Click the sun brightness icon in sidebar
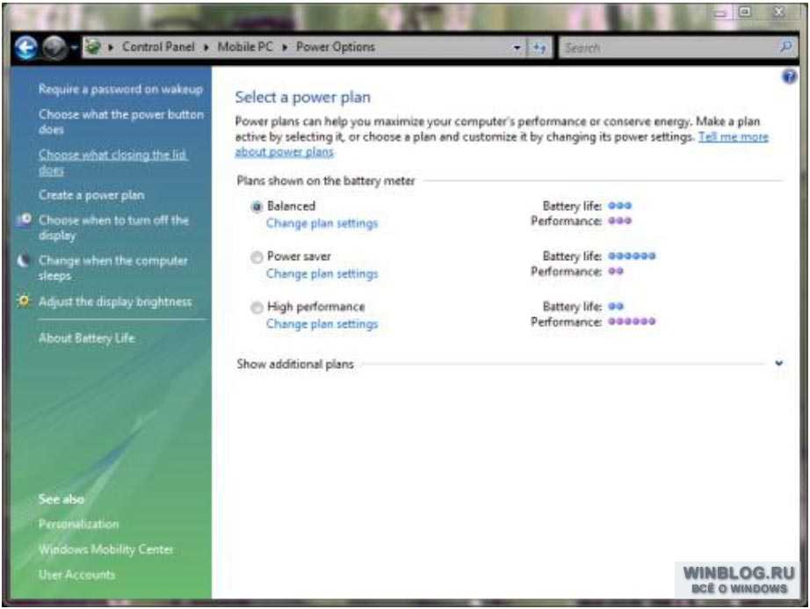810x609 pixels. (x=23, y=301)
